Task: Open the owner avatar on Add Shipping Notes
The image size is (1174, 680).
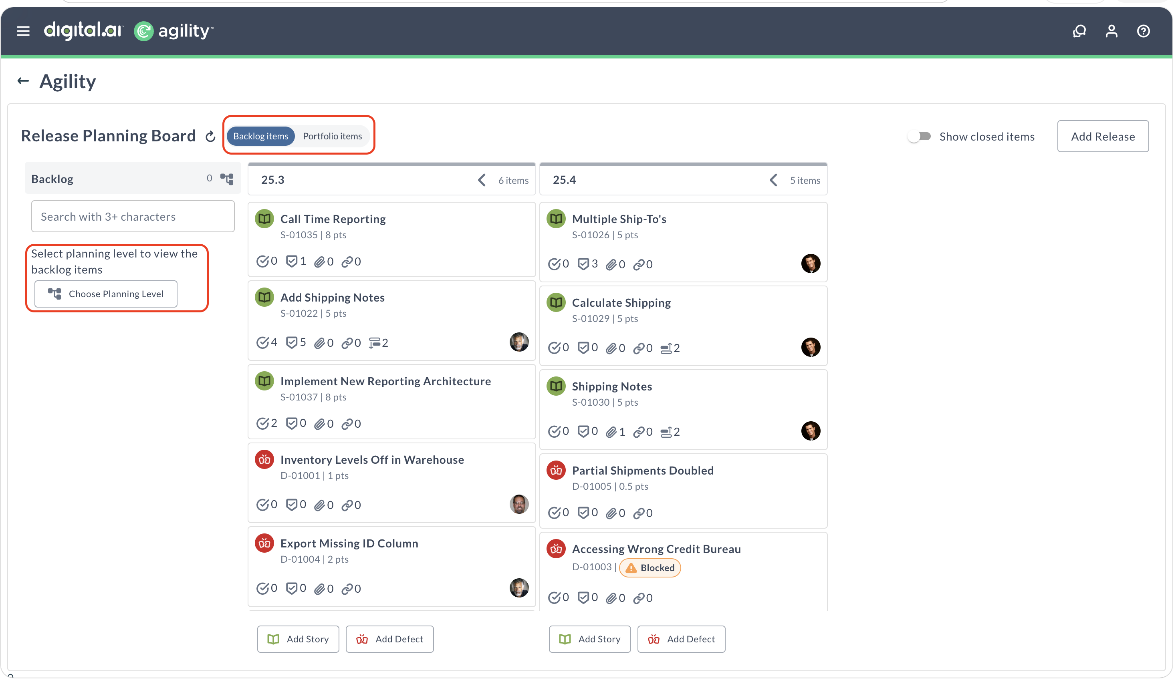Action: coord(519,342)
